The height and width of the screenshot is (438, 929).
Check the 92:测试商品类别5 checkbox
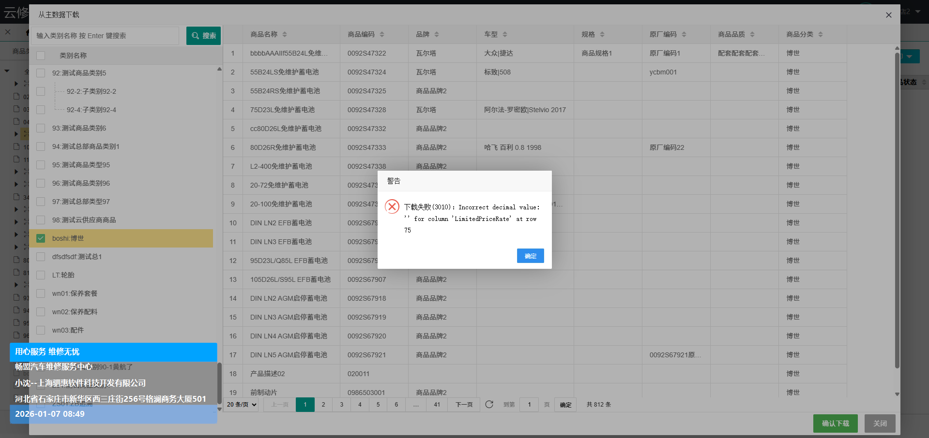[41, 73]
